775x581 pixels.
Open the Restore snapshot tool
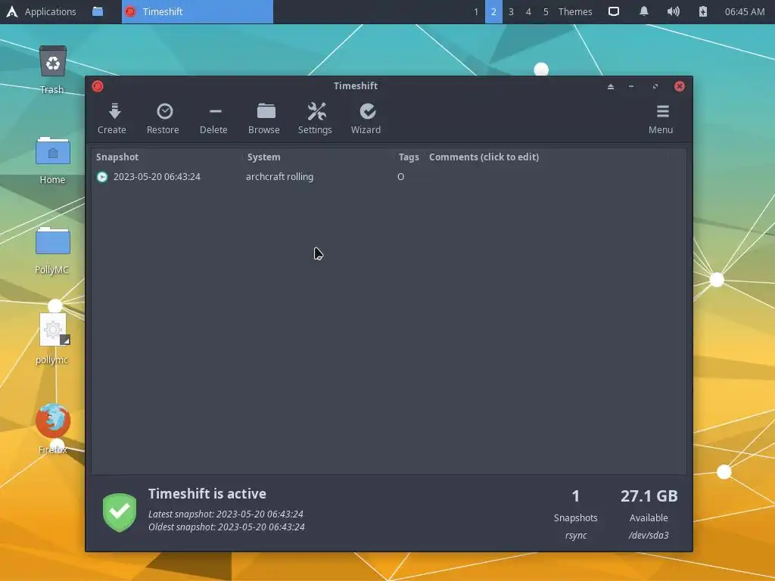(x=163, y=119)
